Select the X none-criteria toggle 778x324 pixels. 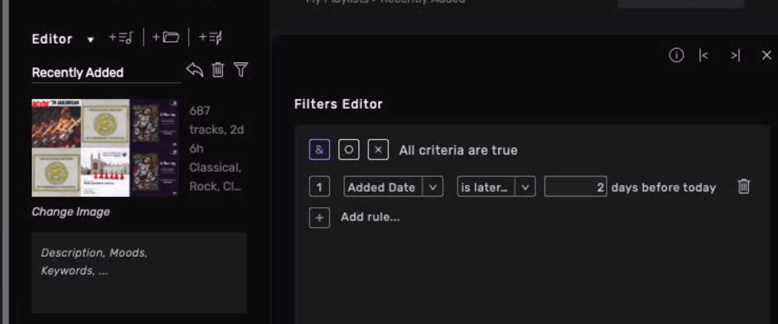[378, 150]
